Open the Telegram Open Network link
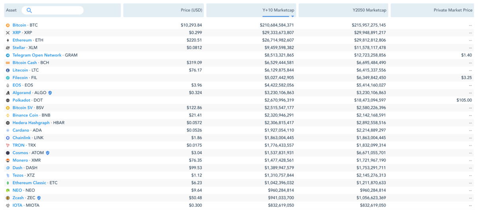Screen dimensions: 478x216 coord(37,55)
